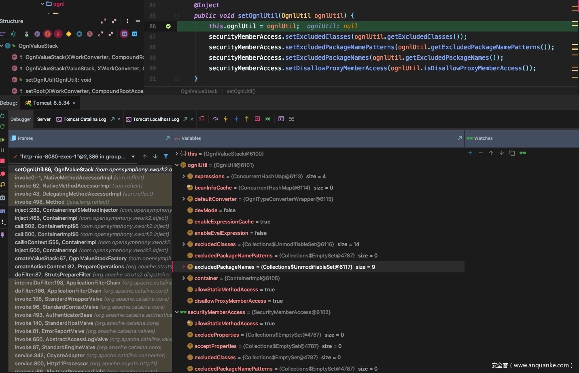Toggle Show Fields filter in Structure
This screenshot has width=579, height=373.
(48, 34)
